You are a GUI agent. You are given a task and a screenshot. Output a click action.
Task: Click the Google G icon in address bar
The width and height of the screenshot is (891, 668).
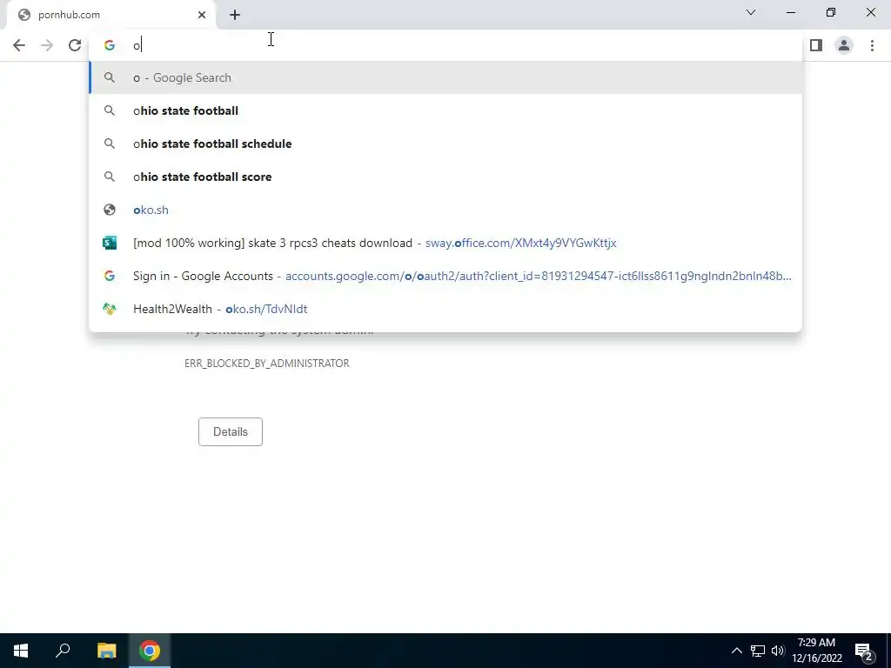[x=110, y=45]
